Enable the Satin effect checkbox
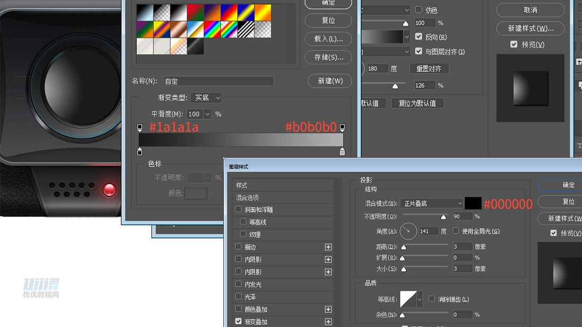Image resolution: width=582 pixels, height=327 pixels. 238,296
